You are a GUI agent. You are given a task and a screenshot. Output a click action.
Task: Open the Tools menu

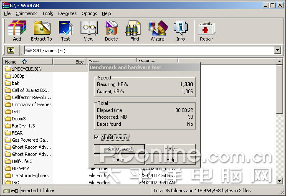(x=48, y=13)
